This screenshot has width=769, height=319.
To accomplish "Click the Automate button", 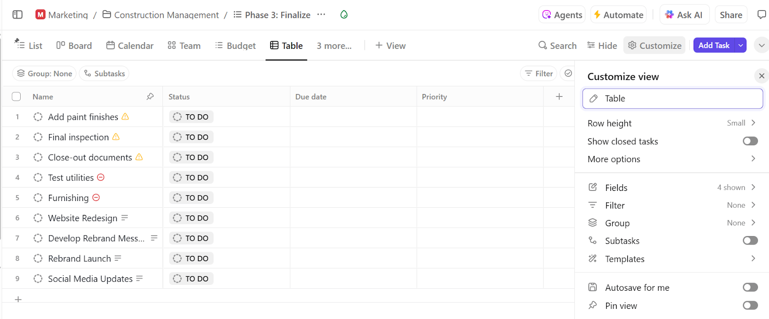I will tap(618, 15).
